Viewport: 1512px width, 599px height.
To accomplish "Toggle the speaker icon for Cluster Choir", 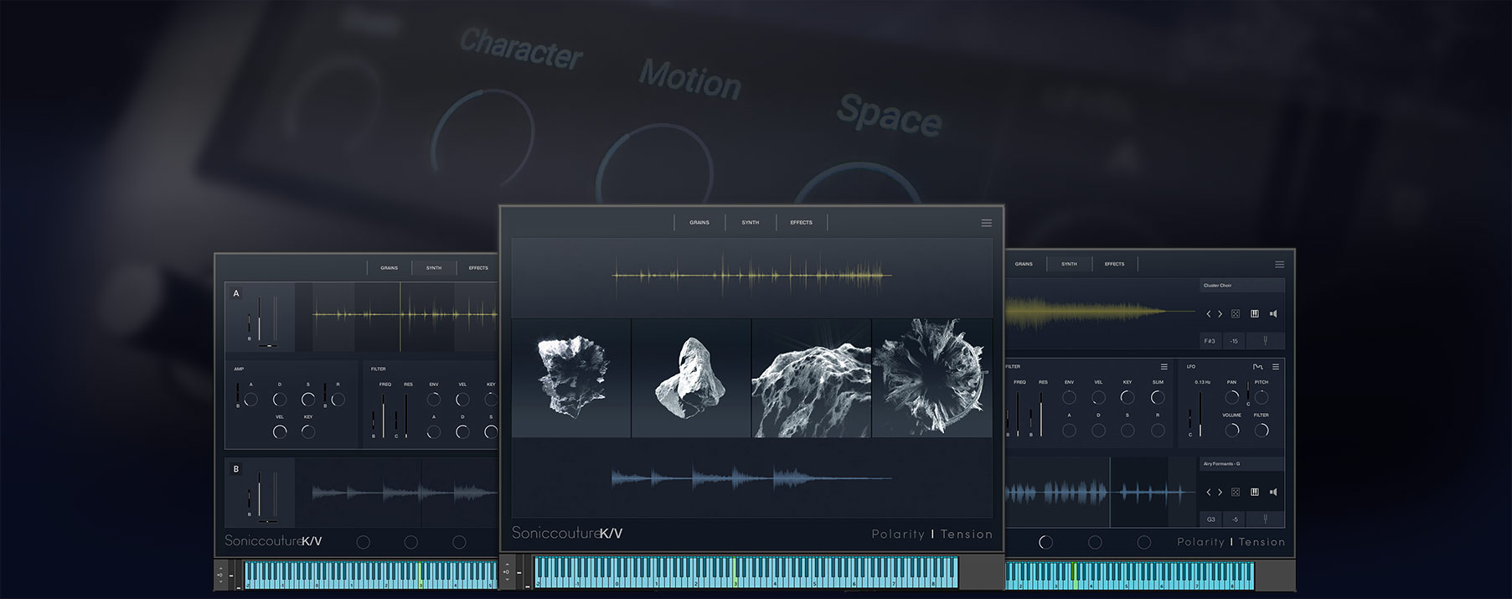I will (x=1273, y=314).
